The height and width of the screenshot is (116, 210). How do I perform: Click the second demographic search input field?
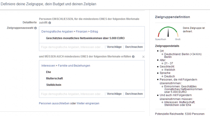tap(72, 94)
